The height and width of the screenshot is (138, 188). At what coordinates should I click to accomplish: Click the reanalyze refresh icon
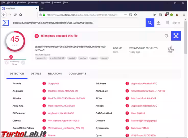[166, 36]
